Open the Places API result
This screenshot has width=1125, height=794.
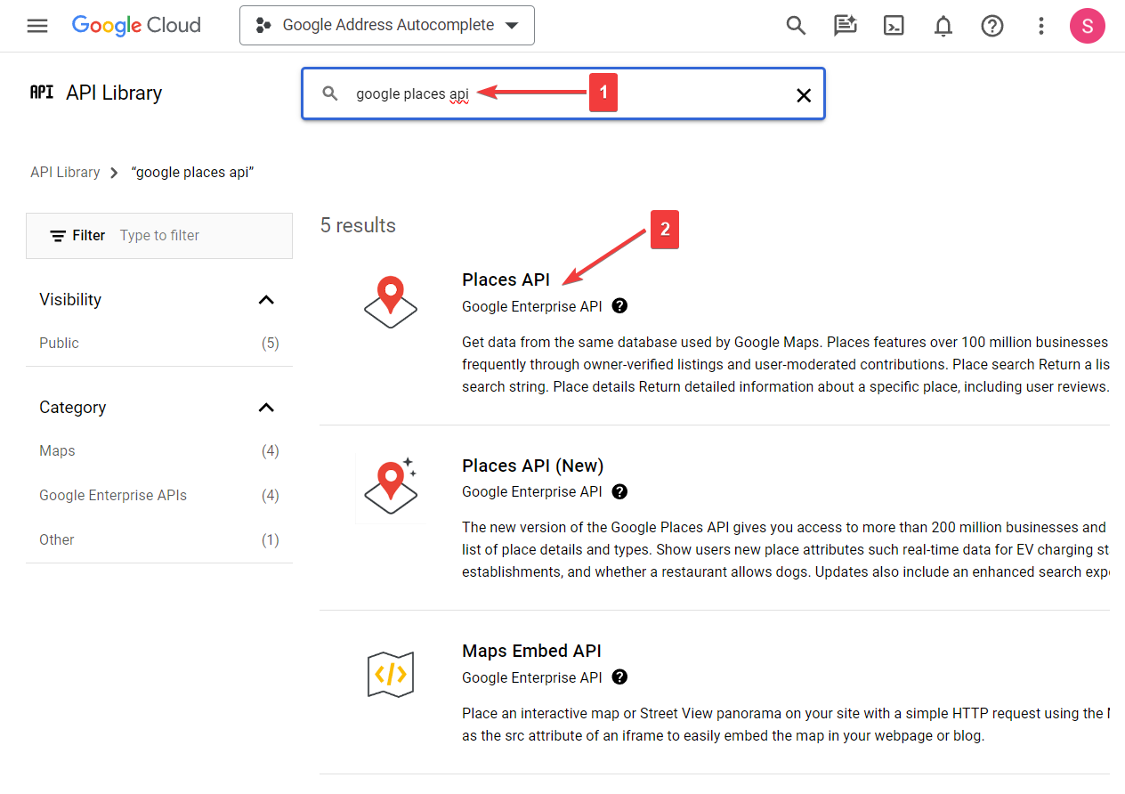(x=506, y=280)
